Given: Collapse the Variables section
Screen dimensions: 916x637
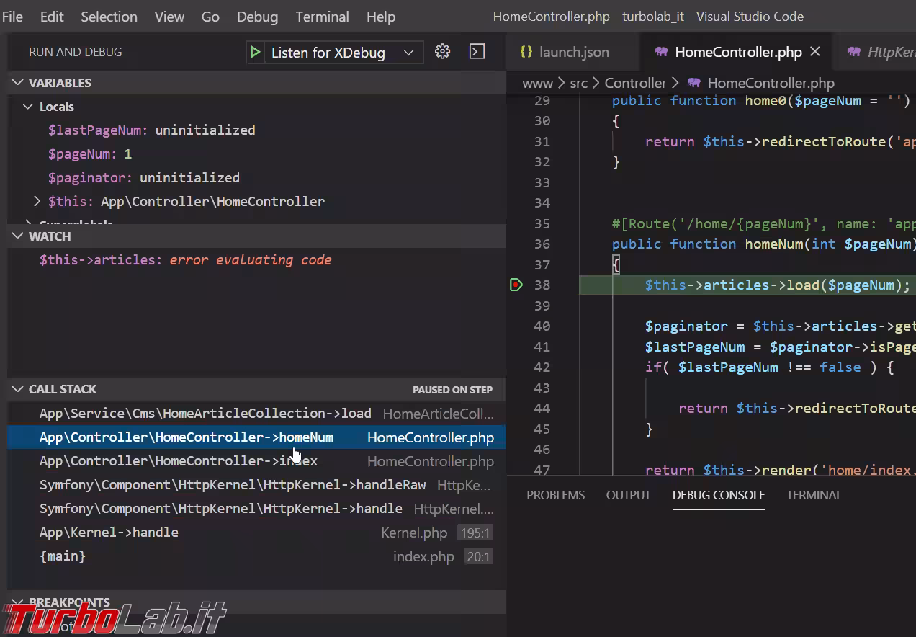Looking at the screenshot, I should (18, 83).
